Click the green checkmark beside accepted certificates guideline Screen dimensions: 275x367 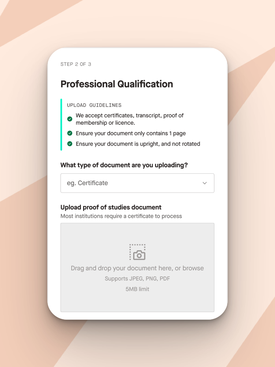[x=70, y=119]
